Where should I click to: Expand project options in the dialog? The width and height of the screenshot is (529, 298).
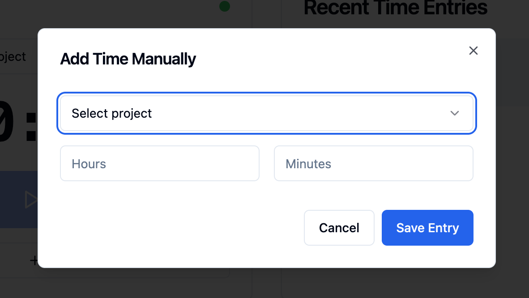[x=267, y=113]
